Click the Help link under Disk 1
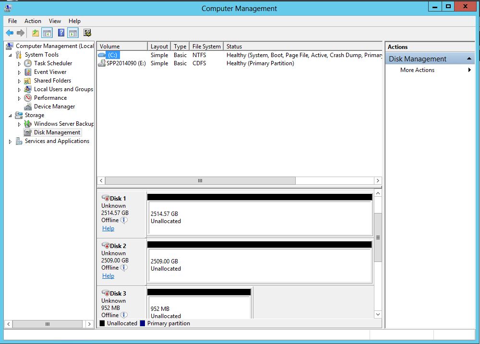 (108, 228)
